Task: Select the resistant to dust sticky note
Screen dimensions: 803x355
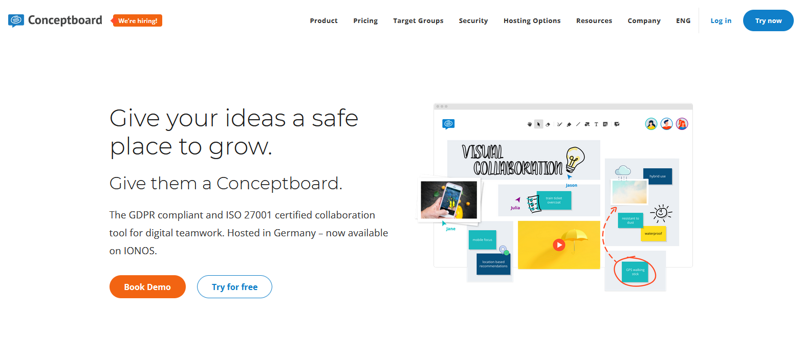Action: 631,220
